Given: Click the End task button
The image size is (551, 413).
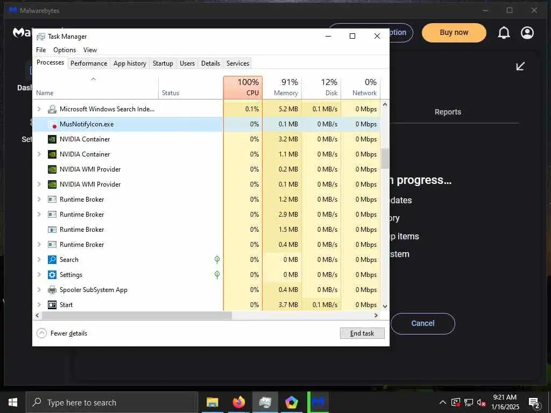Looking at the screenshot, I should point(362,333).
